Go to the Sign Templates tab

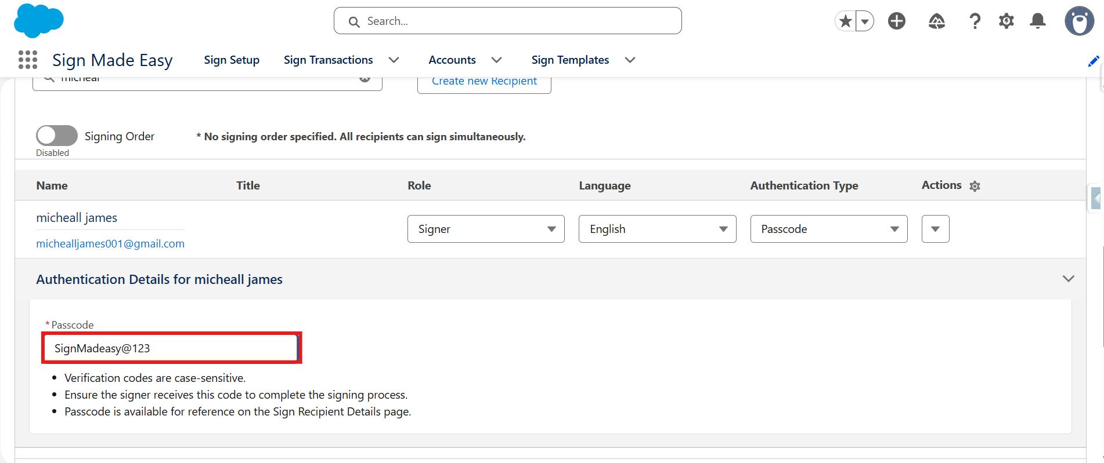570,60
